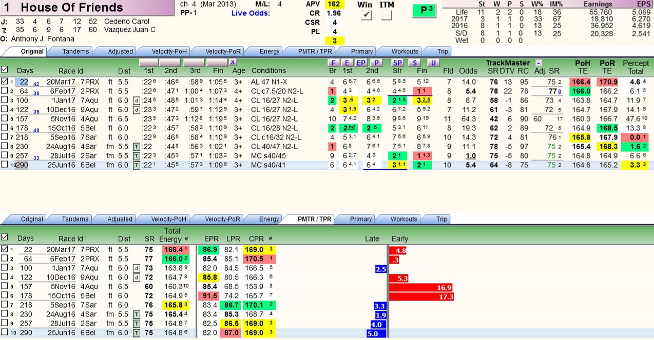Click the minus button next to TrackMaster
The image size is (654, 340).
point(538,63)
